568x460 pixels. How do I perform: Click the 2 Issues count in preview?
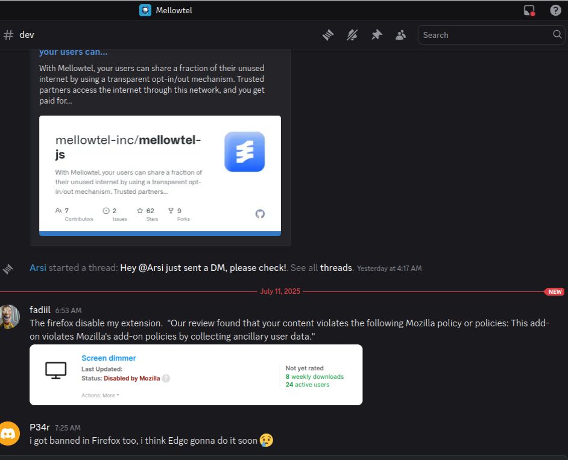(x=115, y=214)
